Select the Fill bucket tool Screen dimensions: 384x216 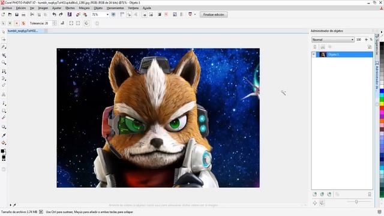4,143
